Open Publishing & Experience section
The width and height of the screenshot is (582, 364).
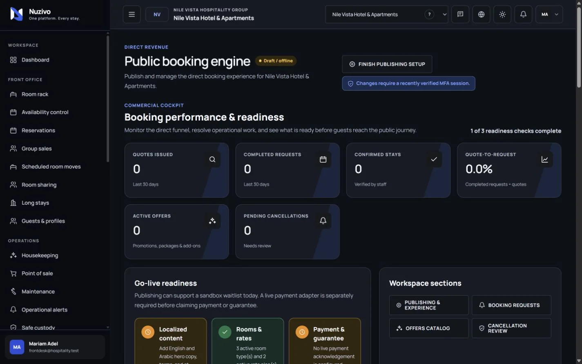(429, 305)
